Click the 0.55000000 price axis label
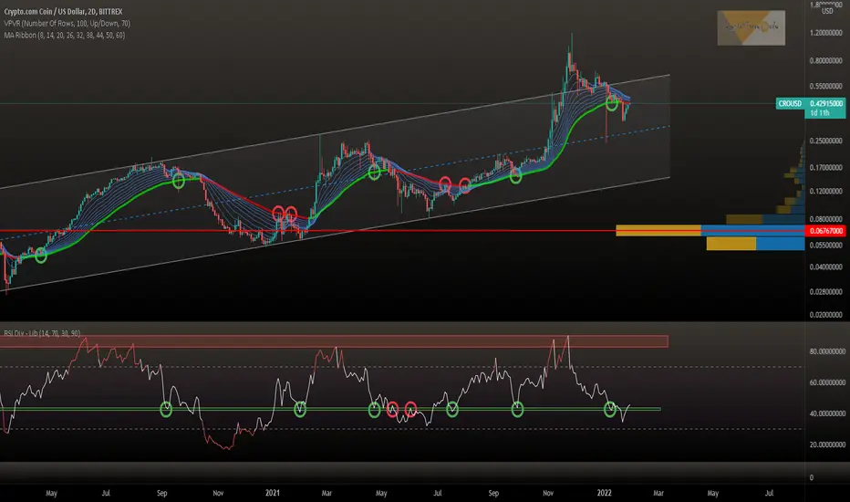The height and width of the screenshot is (502, 850). (x=826, y=87)
